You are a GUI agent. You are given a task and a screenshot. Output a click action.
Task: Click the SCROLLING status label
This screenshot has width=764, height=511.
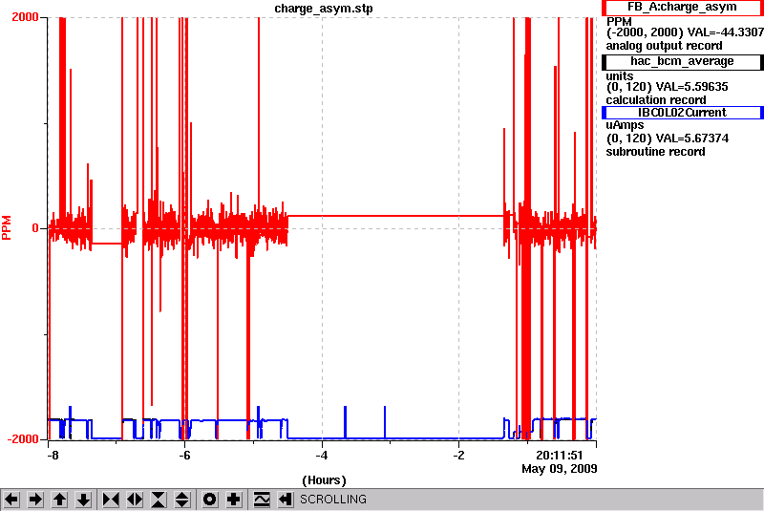(333, 500)
